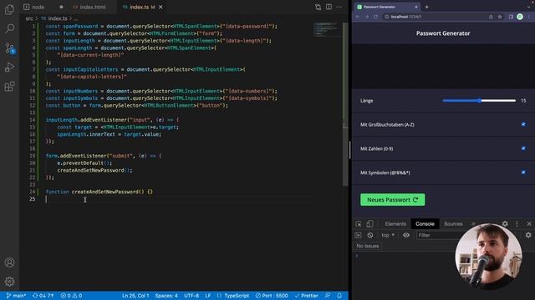
Task: Activate DevTools inspect element picker
Action: (358, 224)
